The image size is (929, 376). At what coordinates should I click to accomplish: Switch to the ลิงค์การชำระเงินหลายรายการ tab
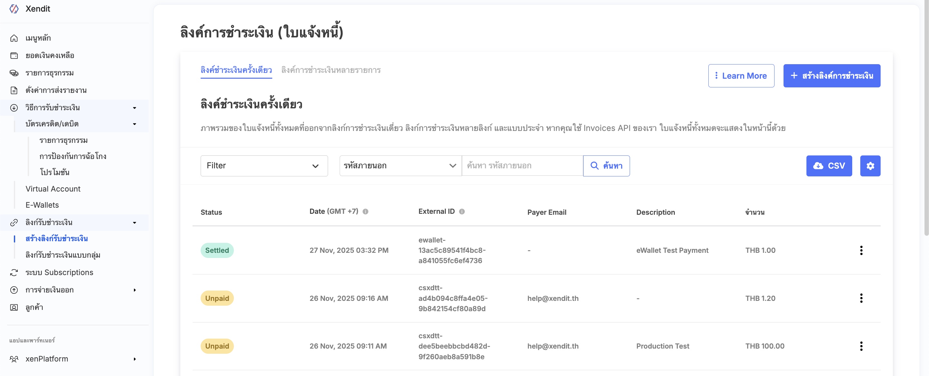pos(331,70)
